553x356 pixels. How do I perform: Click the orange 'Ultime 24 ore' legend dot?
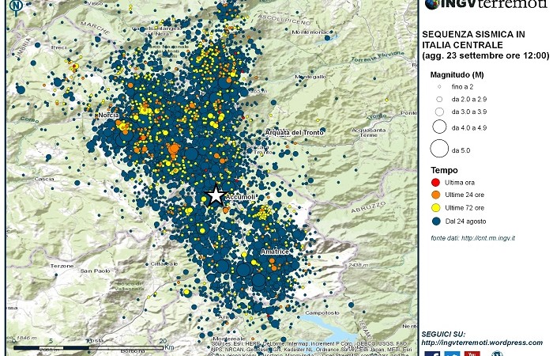pos(438,195)
